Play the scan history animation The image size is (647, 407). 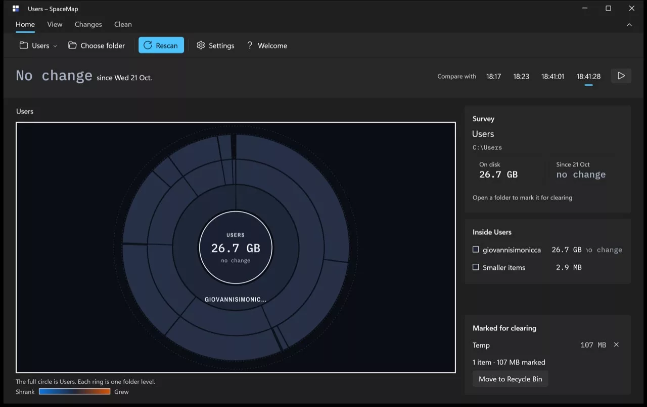621,76
